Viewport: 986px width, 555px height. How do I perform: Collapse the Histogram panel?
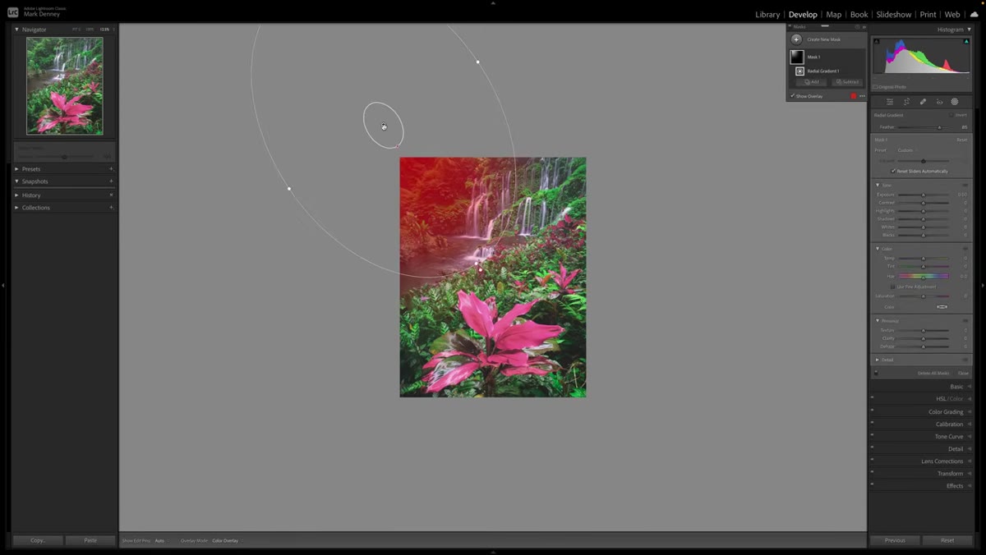point(969,30)
